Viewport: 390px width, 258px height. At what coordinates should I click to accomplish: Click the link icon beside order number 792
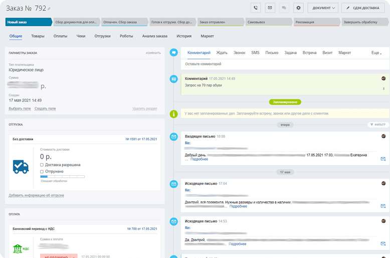coord(49,9)
